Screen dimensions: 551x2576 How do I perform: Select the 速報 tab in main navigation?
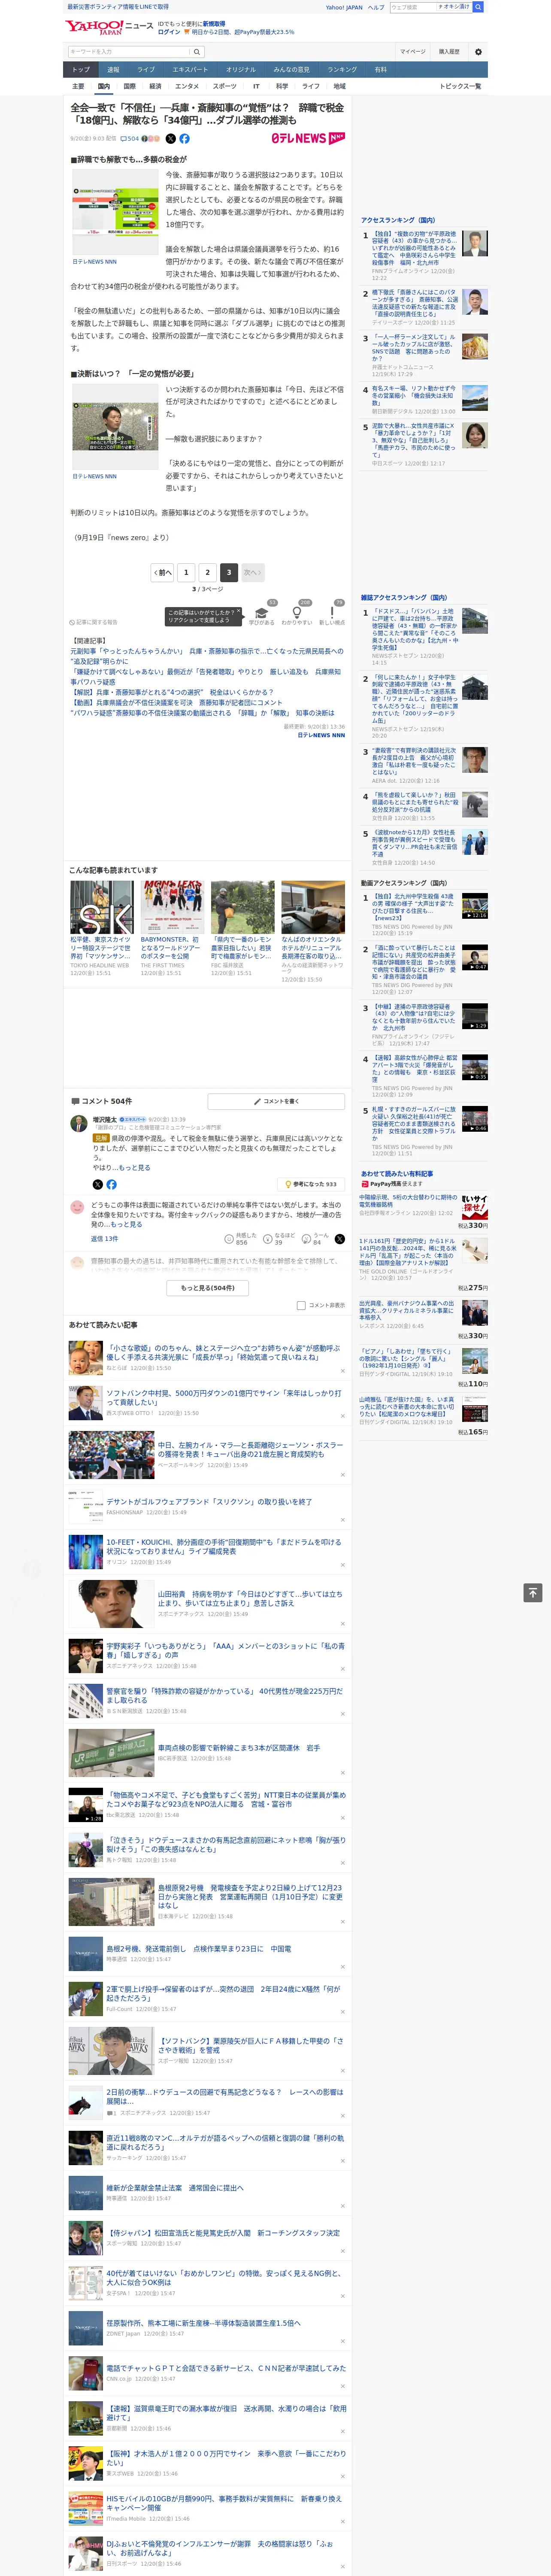[x=113, y=70]
